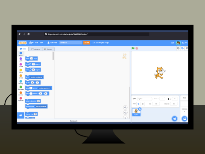Open the user account menu

(182, 43)
